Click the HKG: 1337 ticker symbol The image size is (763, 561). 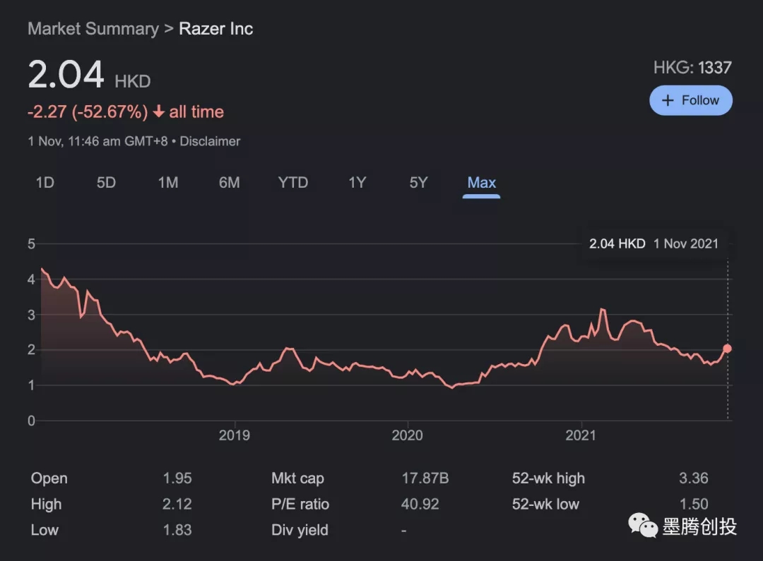click(692, 68)
